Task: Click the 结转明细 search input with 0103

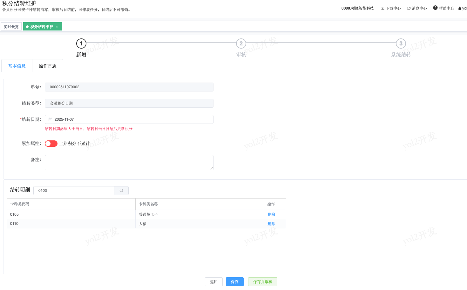Action: point(74,191)
